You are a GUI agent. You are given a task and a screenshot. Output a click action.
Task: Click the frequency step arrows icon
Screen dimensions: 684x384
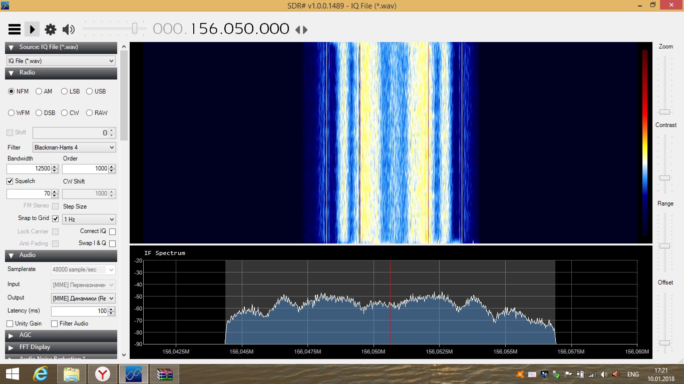click(301, 30)
